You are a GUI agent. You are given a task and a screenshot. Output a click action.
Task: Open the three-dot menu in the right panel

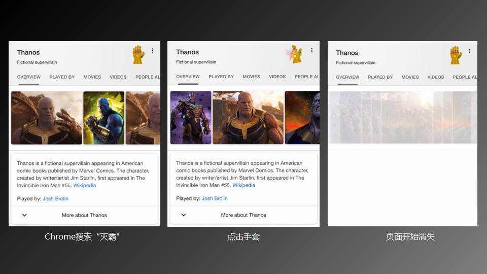[x=470, y=51]
